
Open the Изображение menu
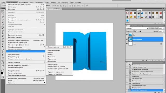pyautogui.click(x=24, y=2)
